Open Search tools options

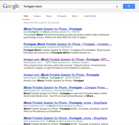coord(90,16)
